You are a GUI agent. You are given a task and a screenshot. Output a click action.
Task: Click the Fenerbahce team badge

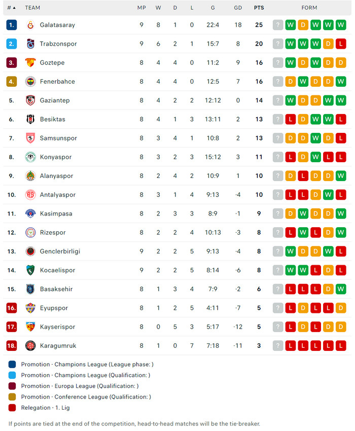pos(30,81)
